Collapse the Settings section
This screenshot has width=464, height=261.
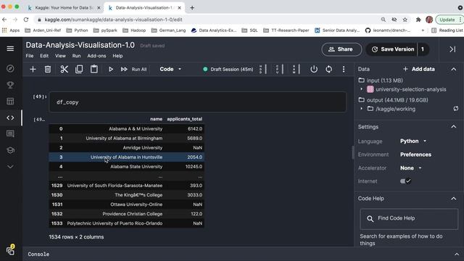click(x=454, y=127)
